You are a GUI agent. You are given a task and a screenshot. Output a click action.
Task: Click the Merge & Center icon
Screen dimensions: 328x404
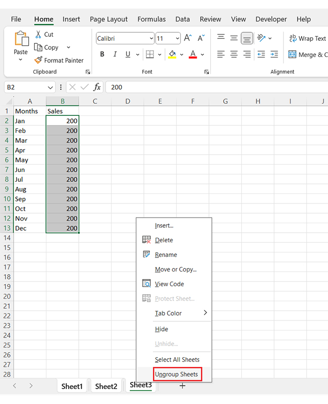coord(292,54)
